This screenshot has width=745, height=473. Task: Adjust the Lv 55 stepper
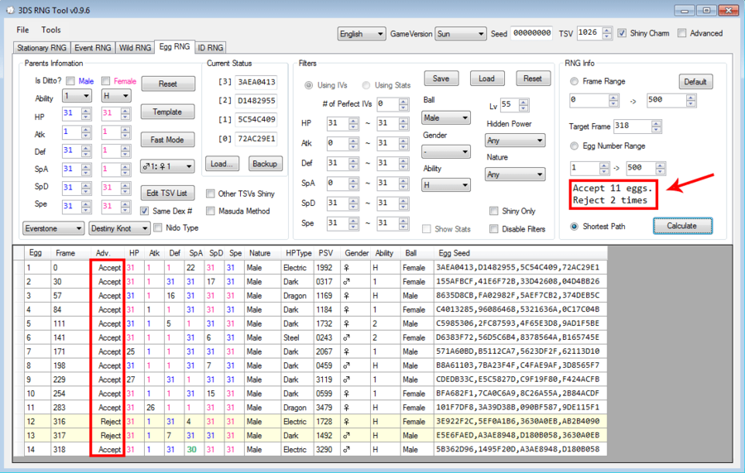click(524, 105)
